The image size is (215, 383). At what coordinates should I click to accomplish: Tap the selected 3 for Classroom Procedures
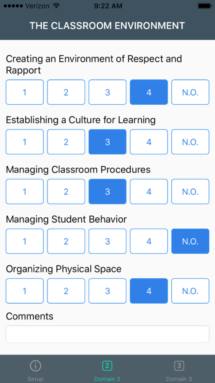click(x=107, y=191)
